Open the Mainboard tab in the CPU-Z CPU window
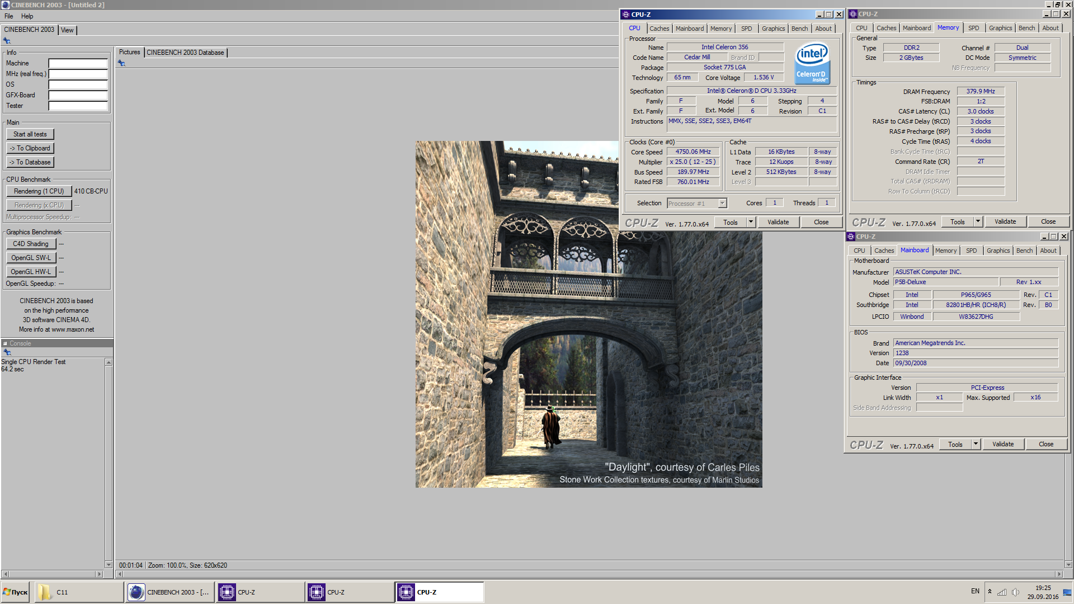This screenshot has width=1074, height=604. click(x=689, y=29)
